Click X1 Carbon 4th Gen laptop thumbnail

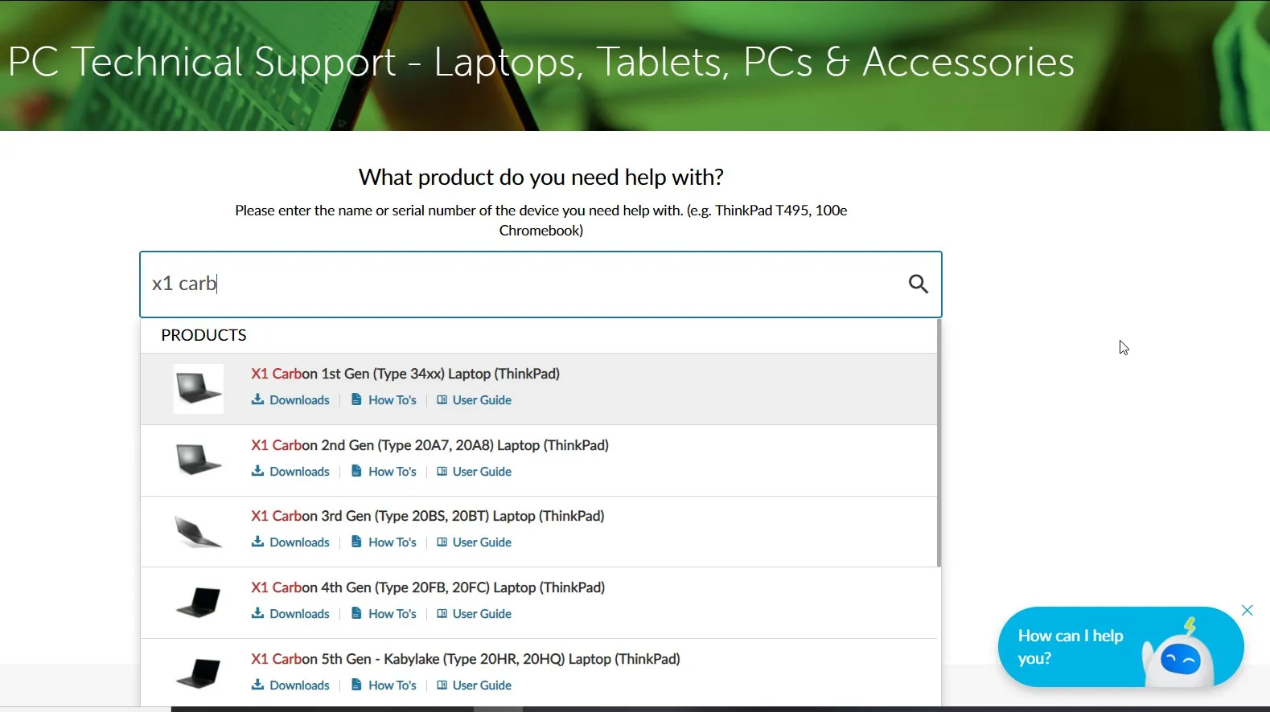coord(199,603)
